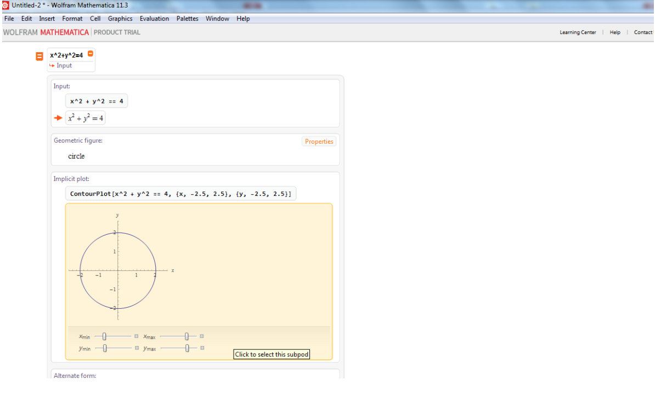655x396 pixels.
Task: Click the 'Implicit plot:' pod label
Action: [x=71, y=179]
